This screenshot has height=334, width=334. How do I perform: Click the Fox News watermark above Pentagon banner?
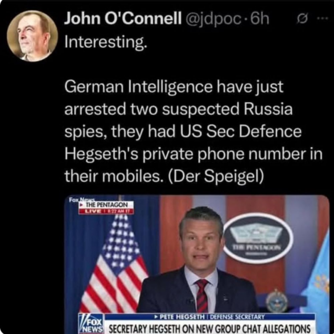(77, 200)
